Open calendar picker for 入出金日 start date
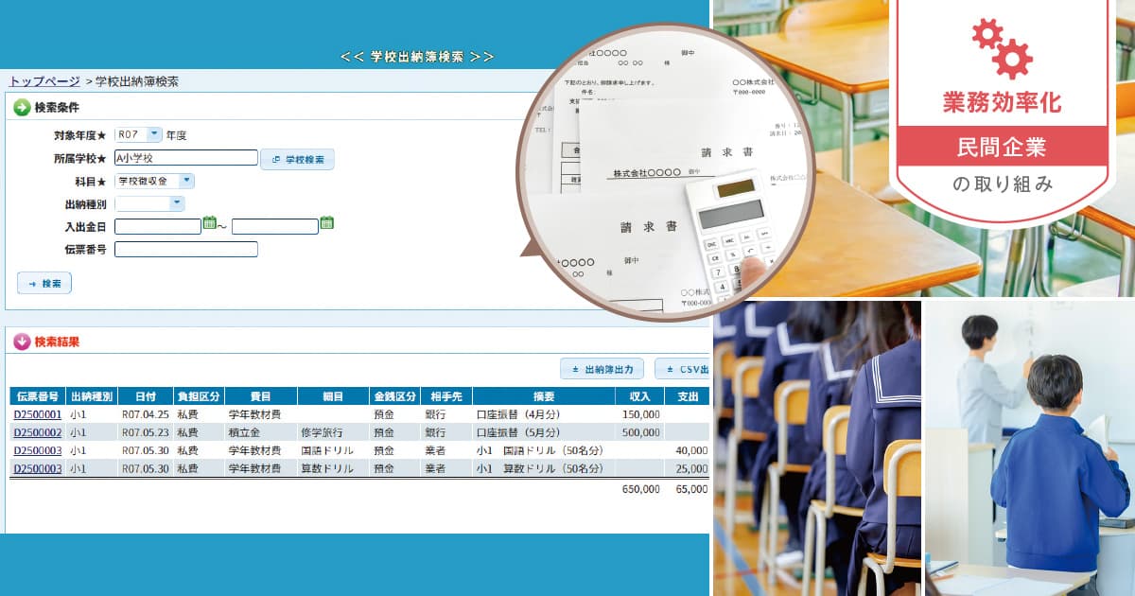The width and height of the screenshot is (1135, 596). (x=210, y=223)
